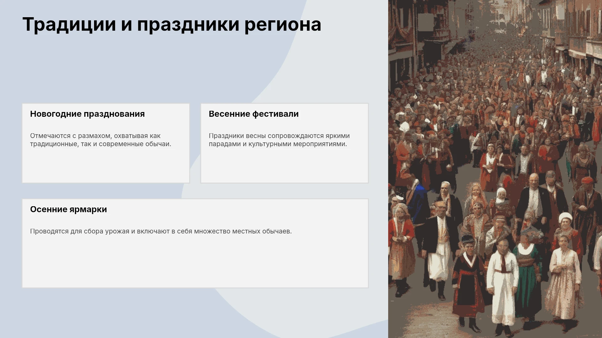
Task: Select the slide title "Традиции и праздники региона"
Action: 172,25
